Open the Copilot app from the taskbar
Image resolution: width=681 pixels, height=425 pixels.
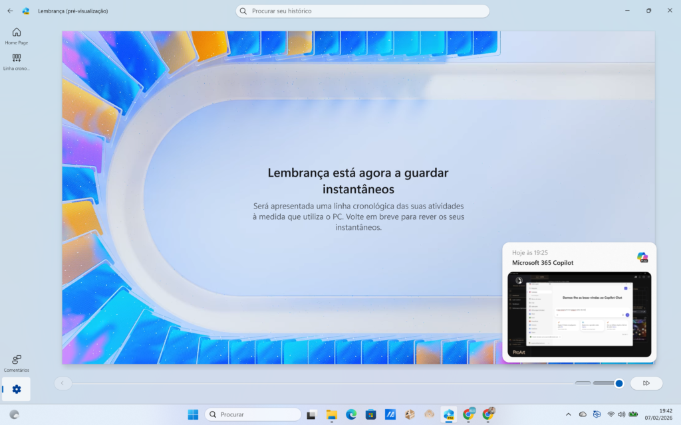(448, 414)
